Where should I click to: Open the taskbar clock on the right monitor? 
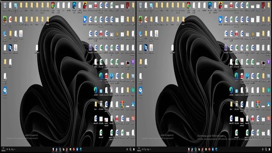pyautogui.click(x=139, y=149)
